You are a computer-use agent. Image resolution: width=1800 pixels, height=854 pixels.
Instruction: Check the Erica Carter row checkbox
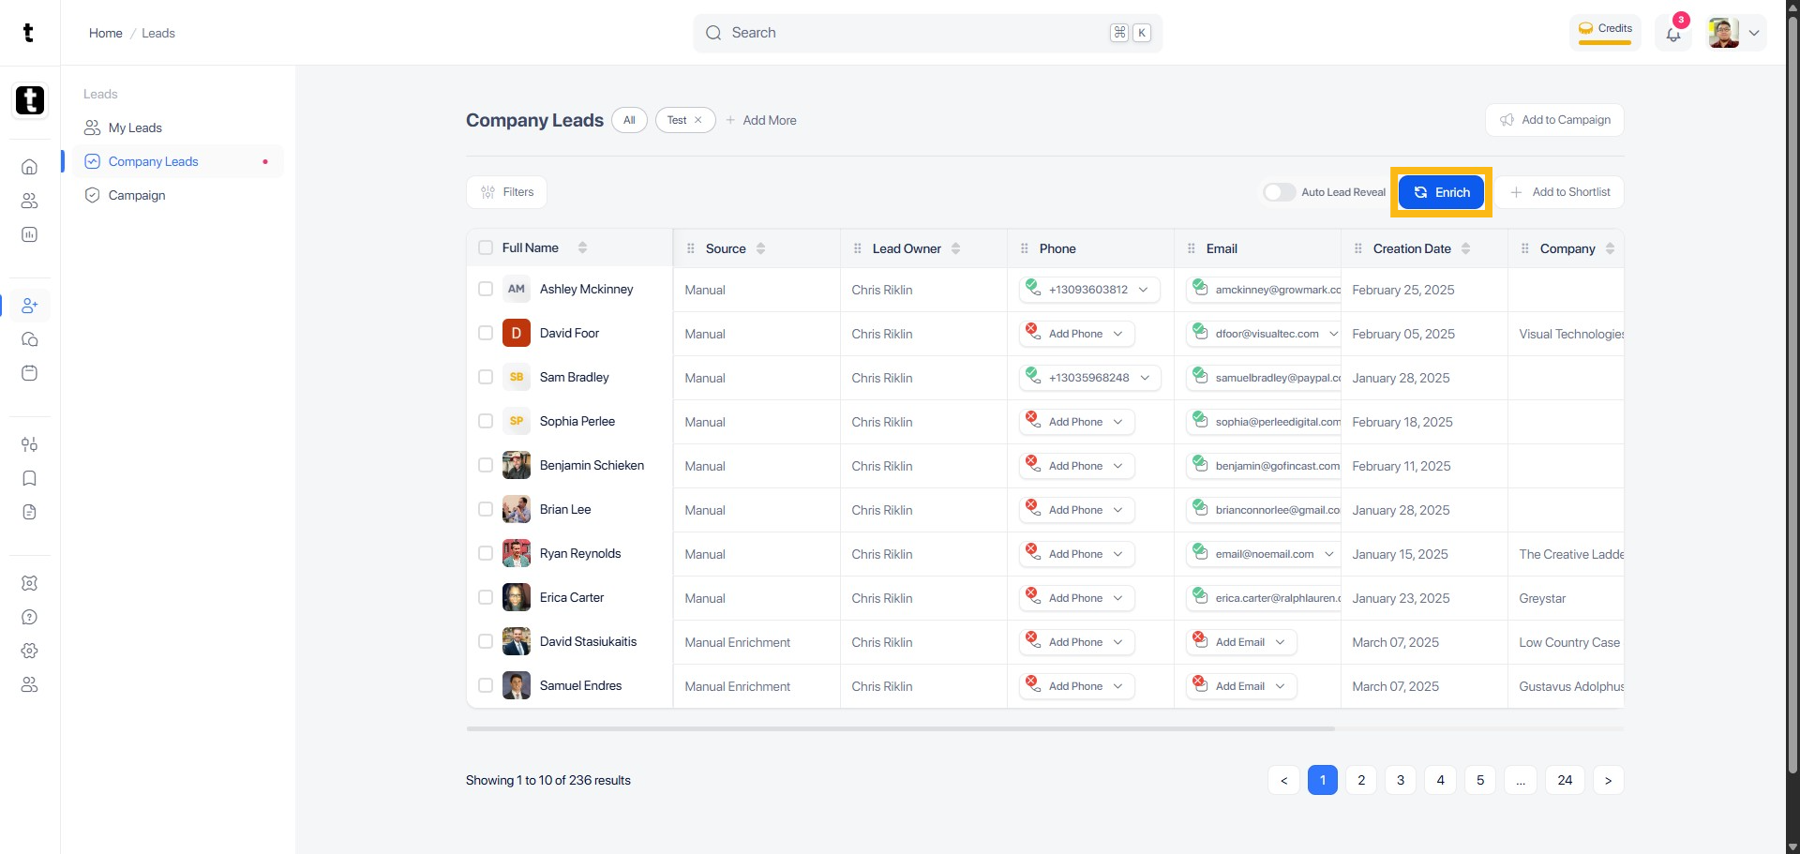[x=486, y=597]
